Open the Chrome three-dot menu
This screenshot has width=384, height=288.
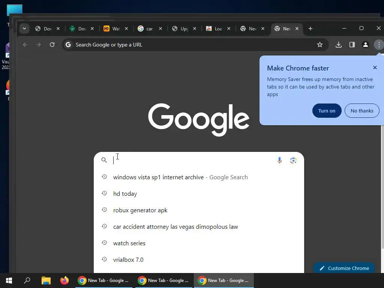click(379, 45)
